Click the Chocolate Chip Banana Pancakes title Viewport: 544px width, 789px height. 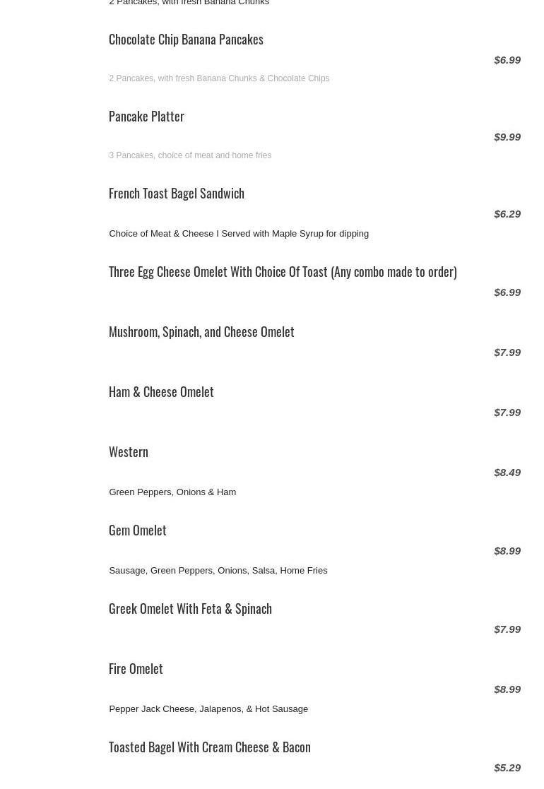point(186,40)
